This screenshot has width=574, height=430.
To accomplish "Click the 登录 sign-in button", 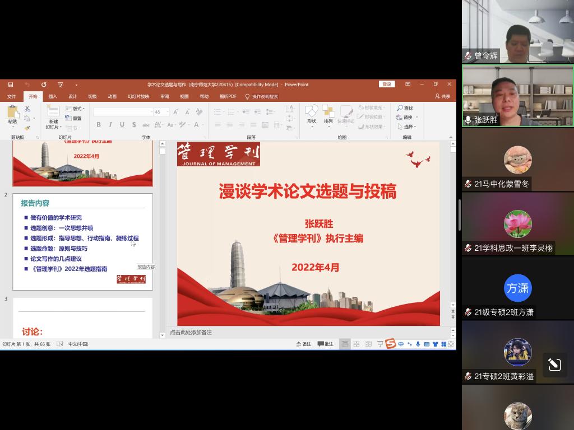I will 387,84.
